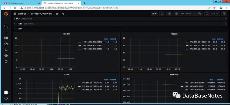This screenshot has height=105, width=230.
Task: Sort region legend by max column
Action: pyautogui.click(x=214, y=39)
